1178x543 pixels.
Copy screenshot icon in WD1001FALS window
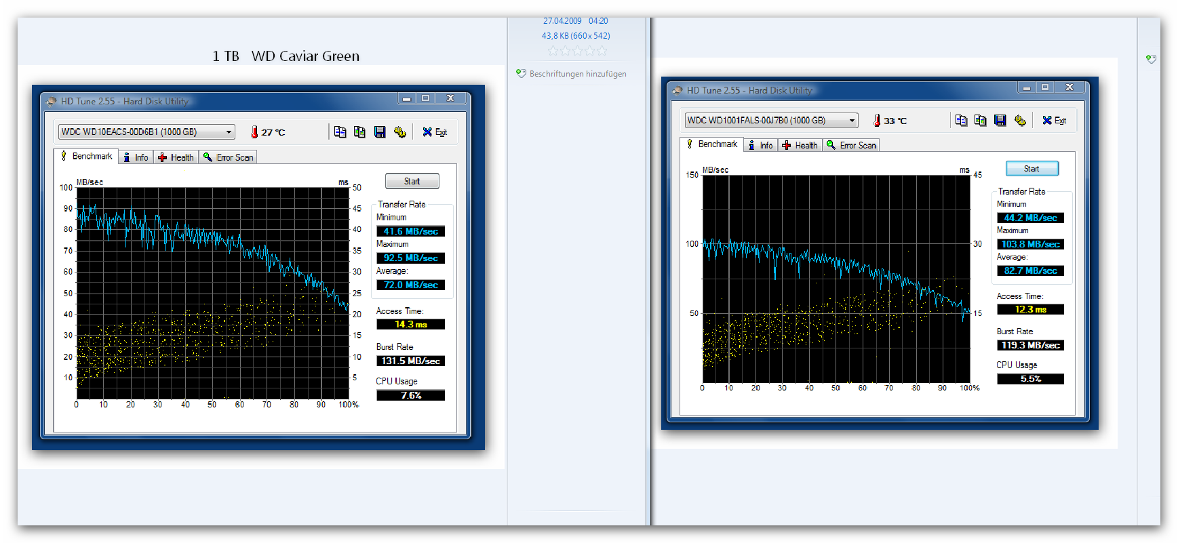coord(980,120)
